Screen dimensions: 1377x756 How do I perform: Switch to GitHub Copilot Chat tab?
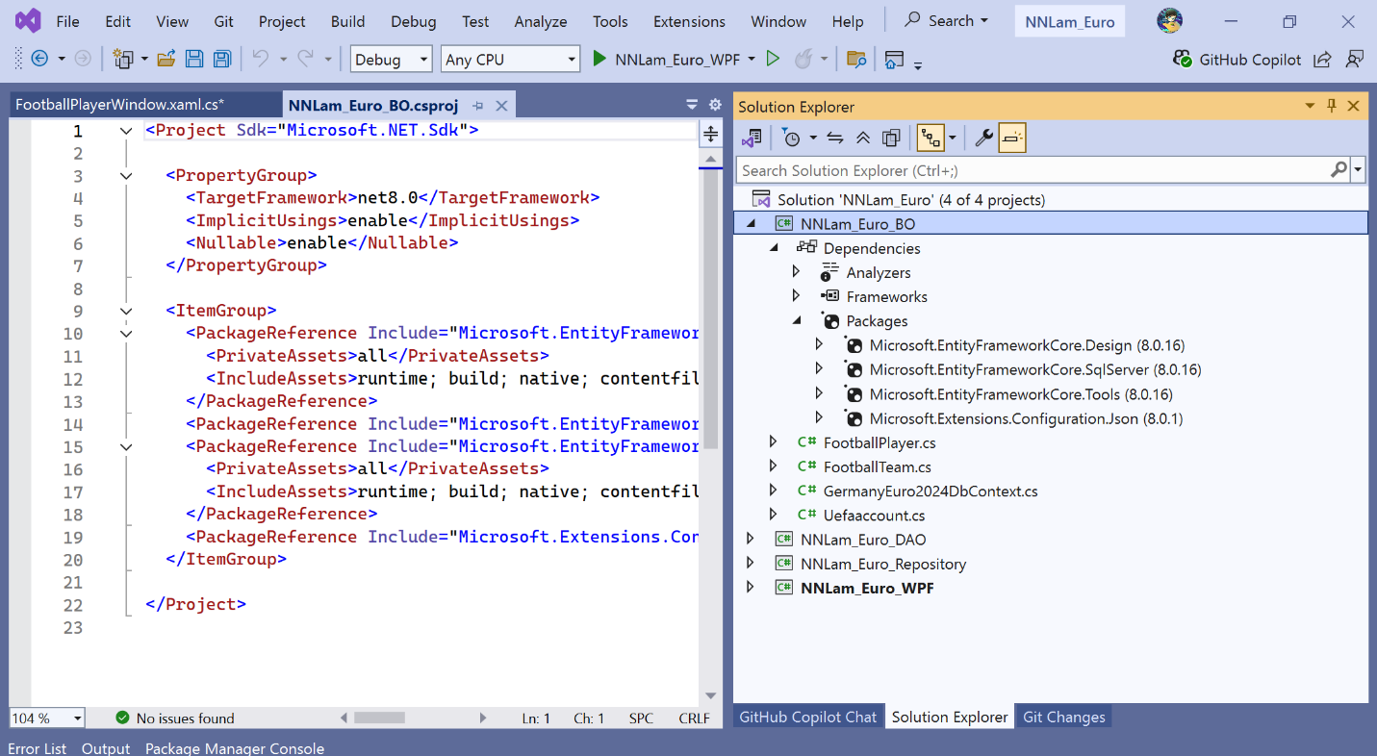point(807,717)
